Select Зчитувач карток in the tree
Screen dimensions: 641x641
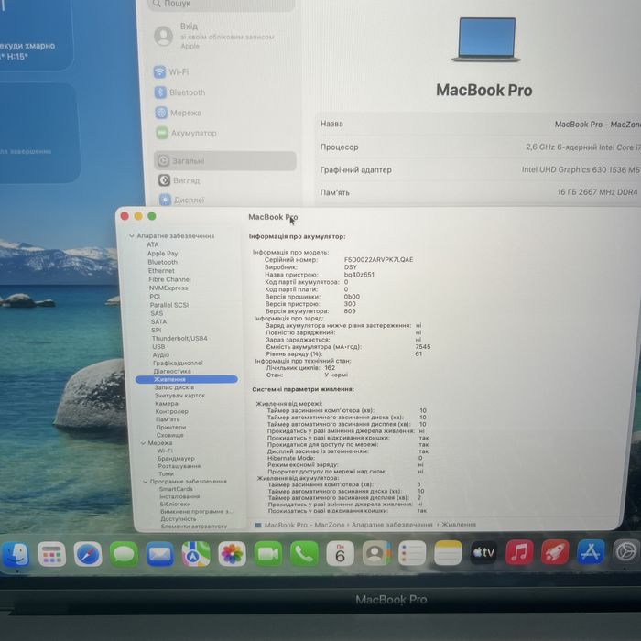pos(179,396)
